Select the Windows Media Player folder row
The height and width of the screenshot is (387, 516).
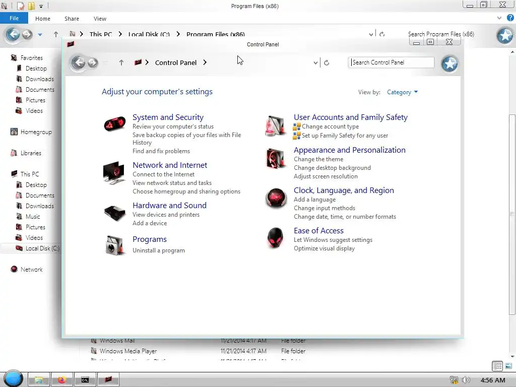pyautogui.click(x=198, y=351)
